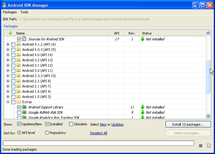
Task: Uncheck Sources for Android SDK checkbox
Action: [x=19, y=39]
